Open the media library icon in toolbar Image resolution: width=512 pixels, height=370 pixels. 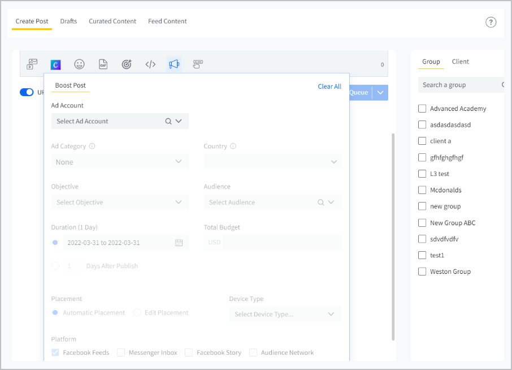tap(32, 64)
